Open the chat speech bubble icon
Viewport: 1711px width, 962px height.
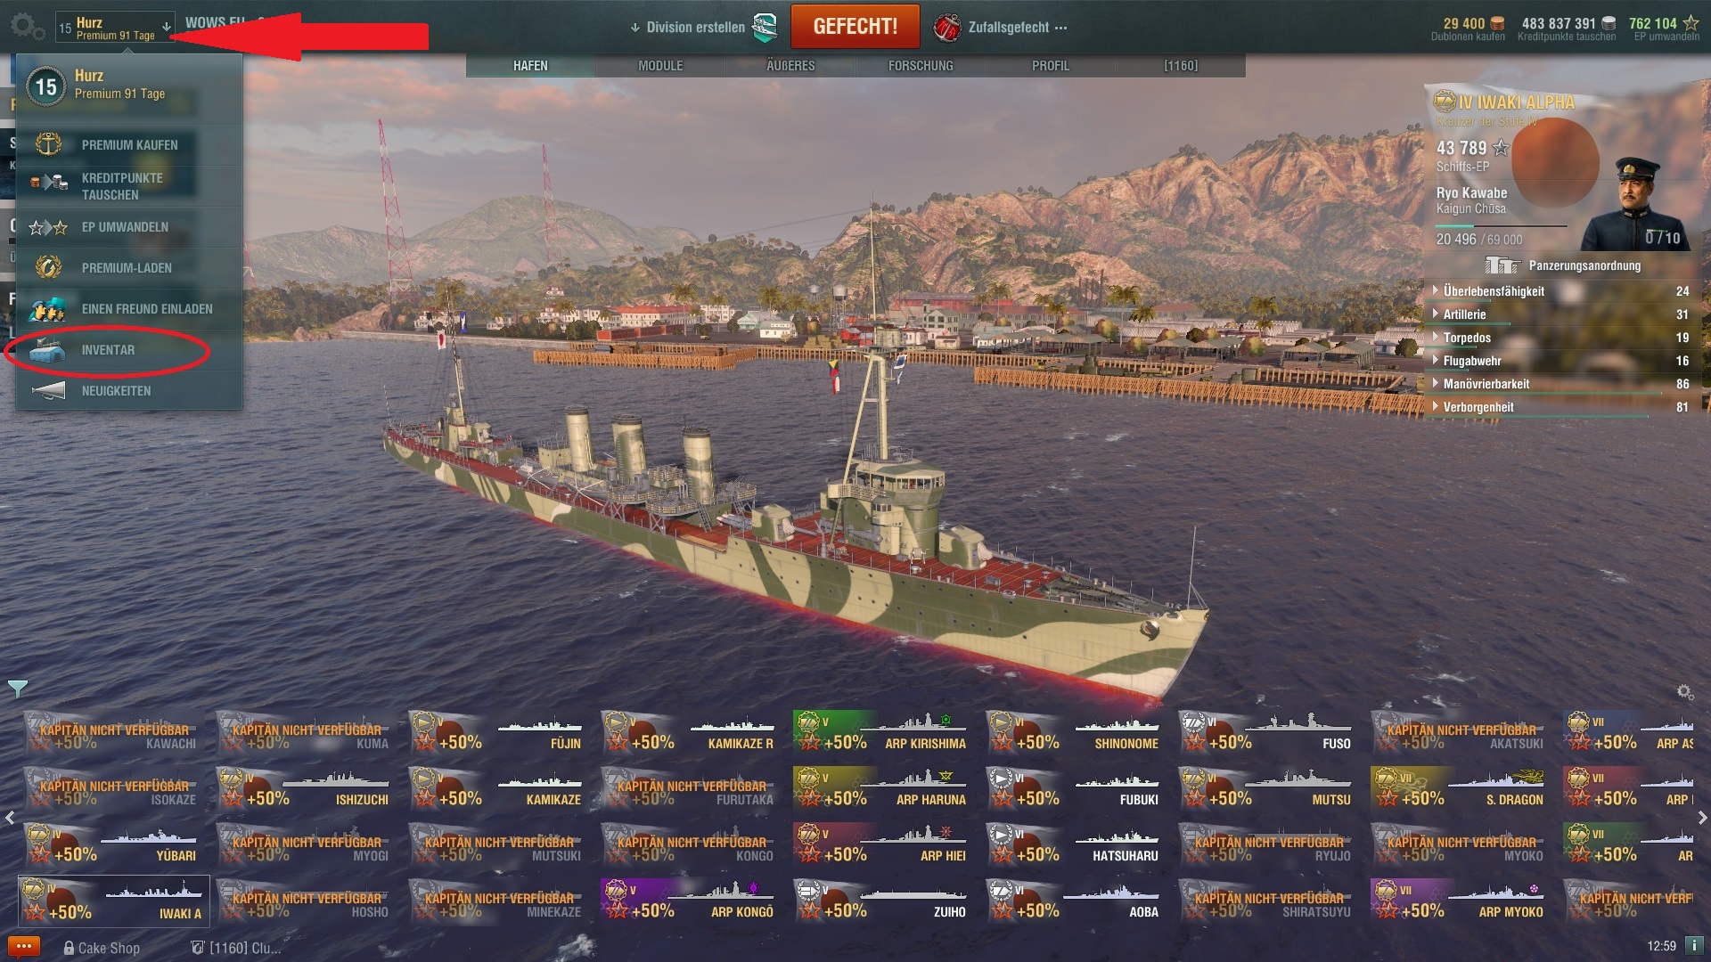pyautogui.click(x=24, y=947)
